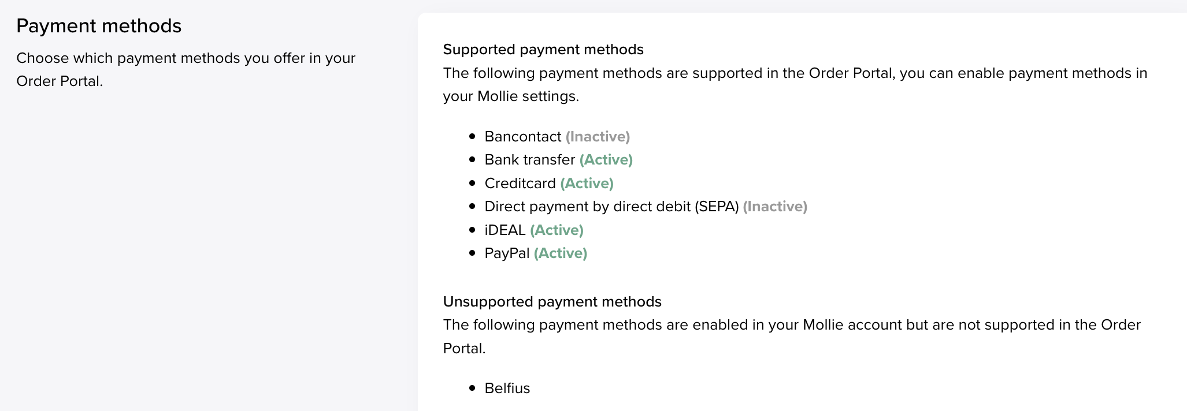
Task: Click the Inactive status after SEPA
Action: (x=775, y=207)
